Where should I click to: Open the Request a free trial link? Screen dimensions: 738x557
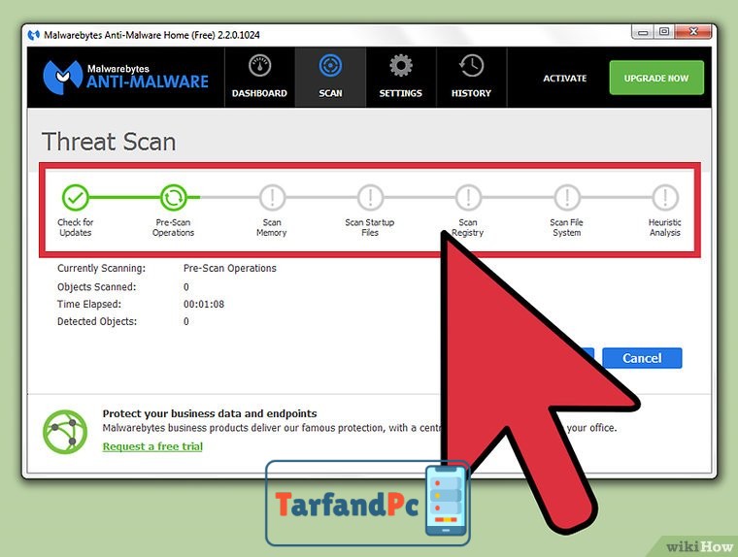[152, 446]
